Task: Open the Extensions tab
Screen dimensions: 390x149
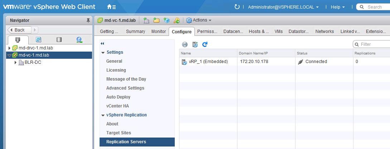Action: (376, 32)
